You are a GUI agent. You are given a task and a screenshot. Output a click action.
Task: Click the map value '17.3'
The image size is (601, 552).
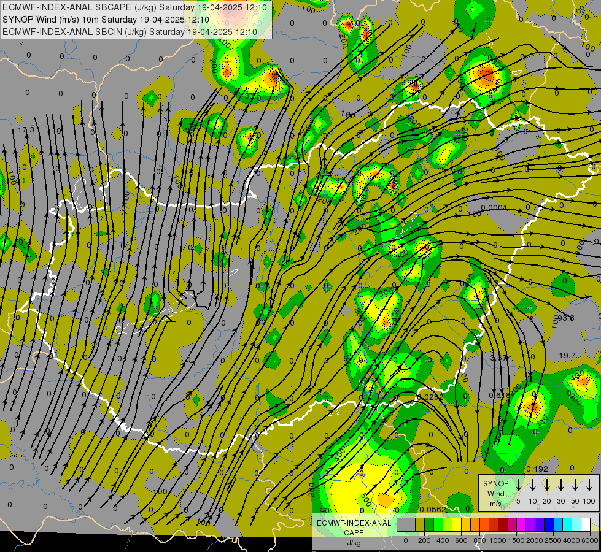pyautogui.click(x=26, y=130)
